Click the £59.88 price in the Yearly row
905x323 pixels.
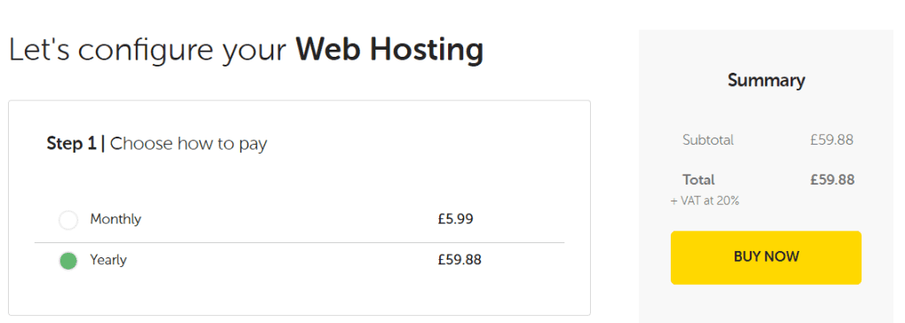point(460,260)
